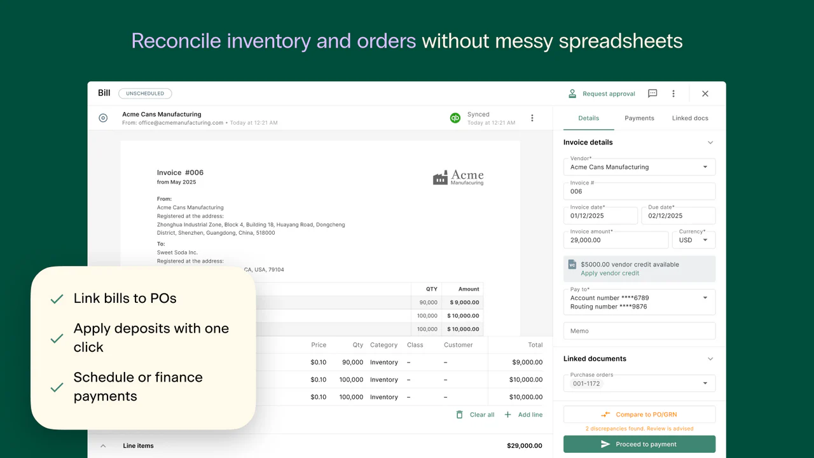Click the Memo input field
The width and height of the screenshot is (814, 458).
coord(639,330)
